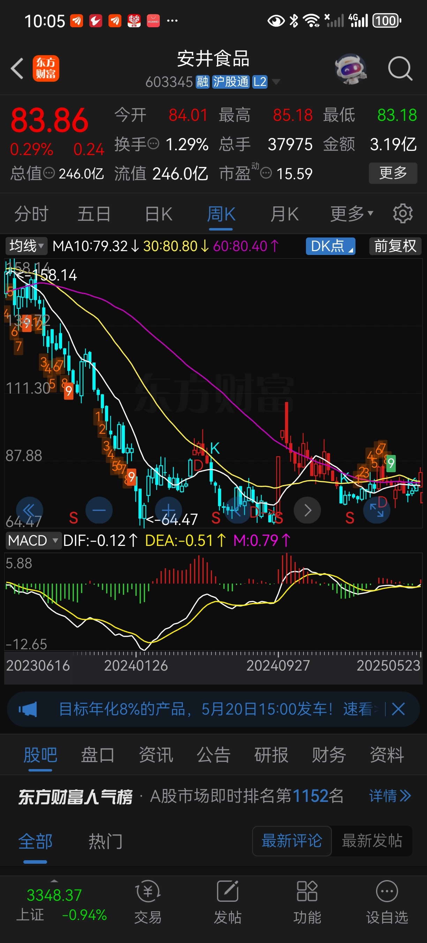Screen dimensions: 427x943
Task: Open 研报 section tab
Action: point(271,755)
